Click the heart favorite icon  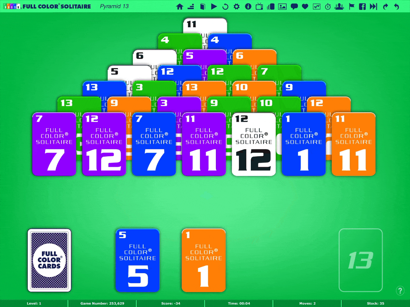305,6
